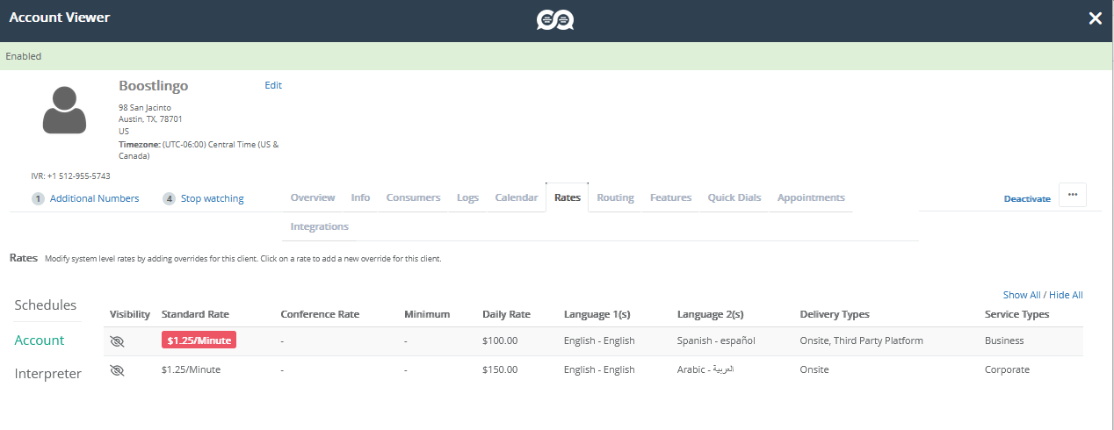Toggle visibility for the Arabic rate row
This screenshot has height=430, width=1114.
point(117,370)
